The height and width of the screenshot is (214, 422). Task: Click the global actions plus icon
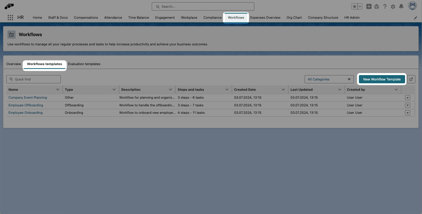pos(369,7)
